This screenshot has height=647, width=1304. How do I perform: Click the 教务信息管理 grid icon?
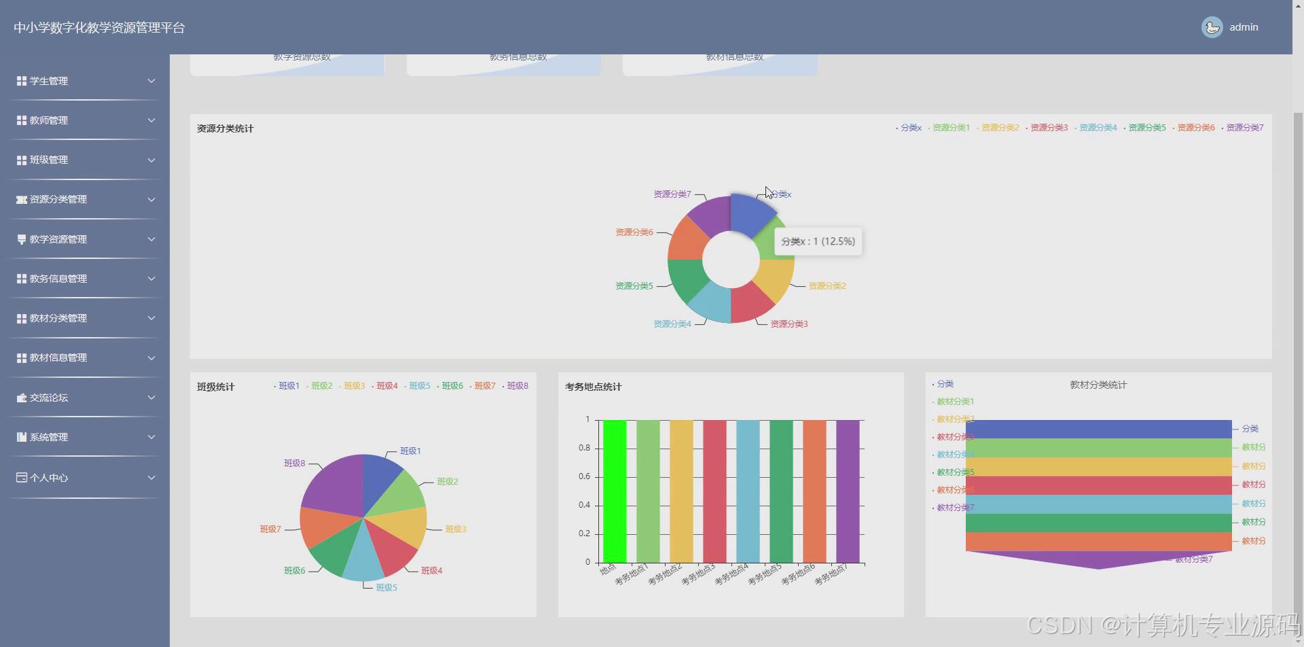pyautogui.click(x=21, y=279)
